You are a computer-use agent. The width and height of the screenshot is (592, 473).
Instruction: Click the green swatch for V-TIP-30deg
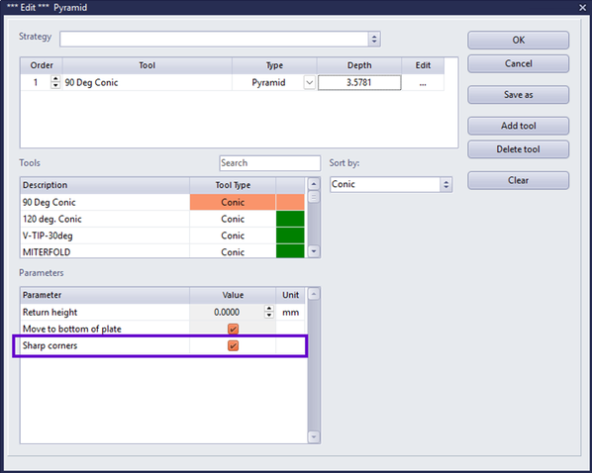click(x=290, y=236)
